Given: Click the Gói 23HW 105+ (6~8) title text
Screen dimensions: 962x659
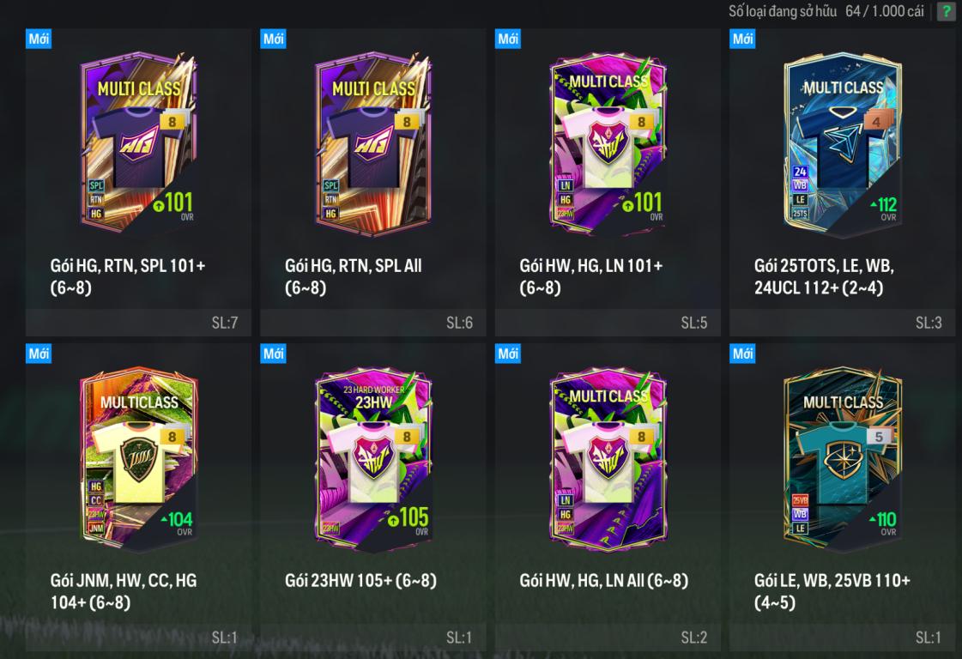Looking at the screenshot, I should pos(360,580).
